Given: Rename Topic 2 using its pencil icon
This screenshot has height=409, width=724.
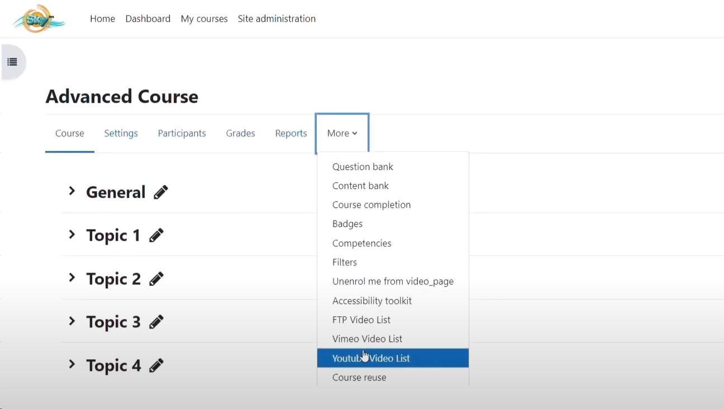Looking at the screenshot, I should coord(156,279).
